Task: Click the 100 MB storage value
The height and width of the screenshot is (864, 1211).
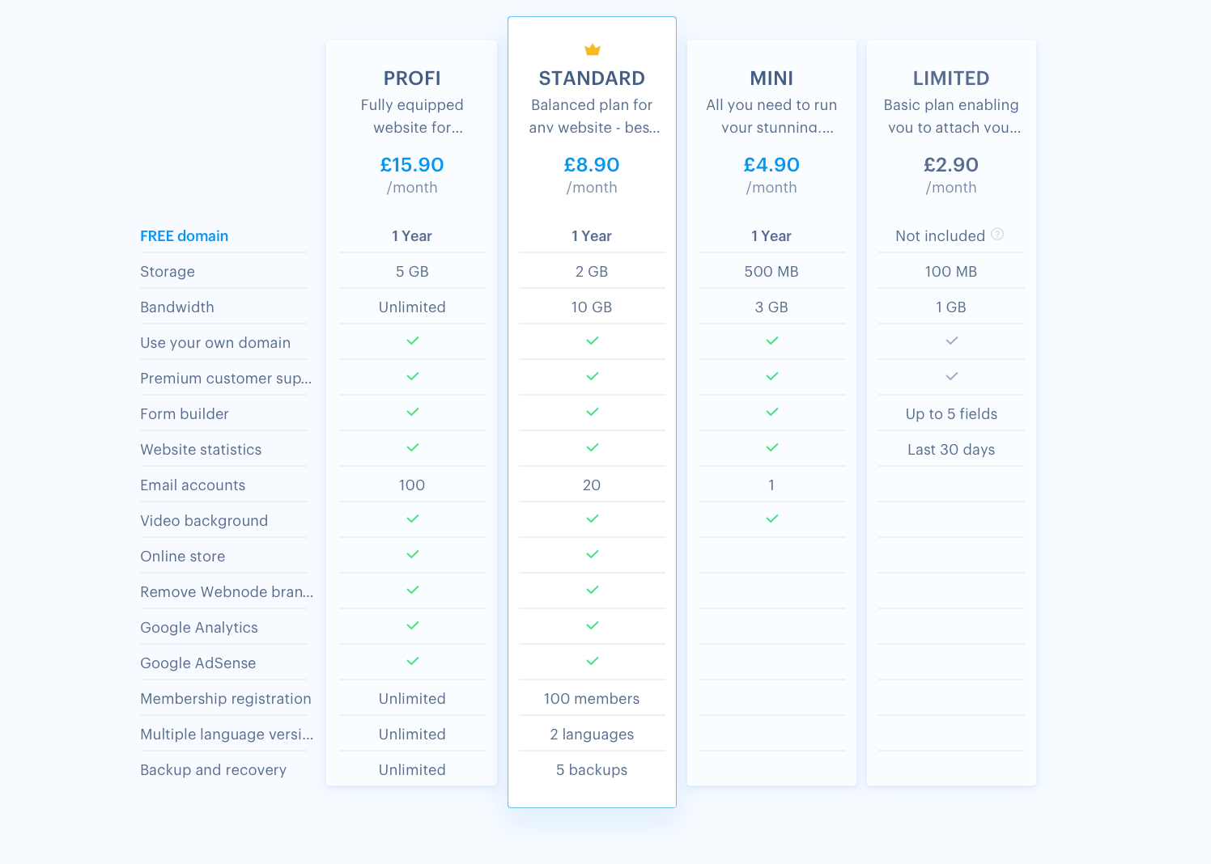Action: [x=951, y=272]
